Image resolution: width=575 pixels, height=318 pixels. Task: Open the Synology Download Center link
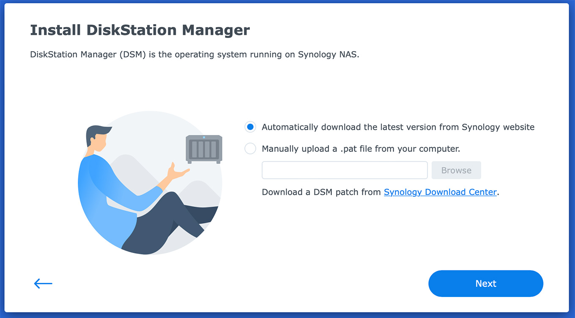coord(440,192)
